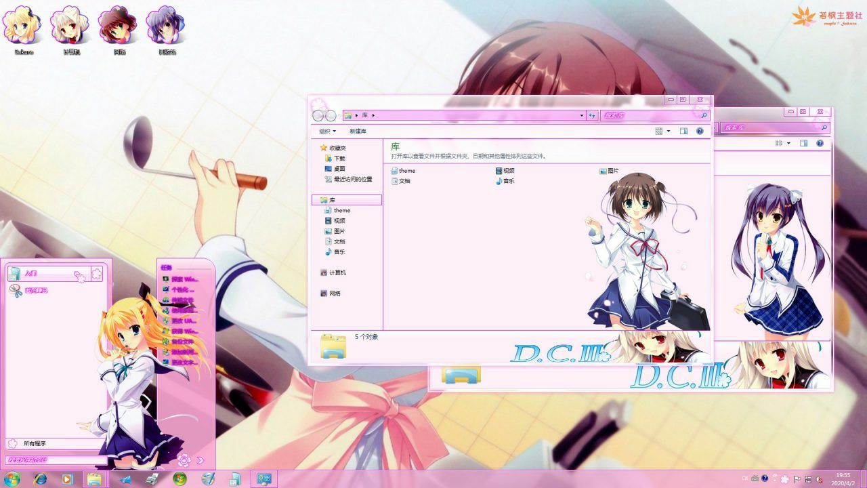The height and width of the screenshot is (488, 867).
Task: Click the folder Explorer taskbar button
Action: pos(95,479)
